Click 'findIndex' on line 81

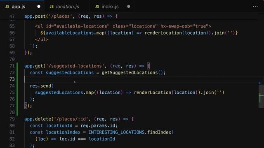tap(159, 132)
